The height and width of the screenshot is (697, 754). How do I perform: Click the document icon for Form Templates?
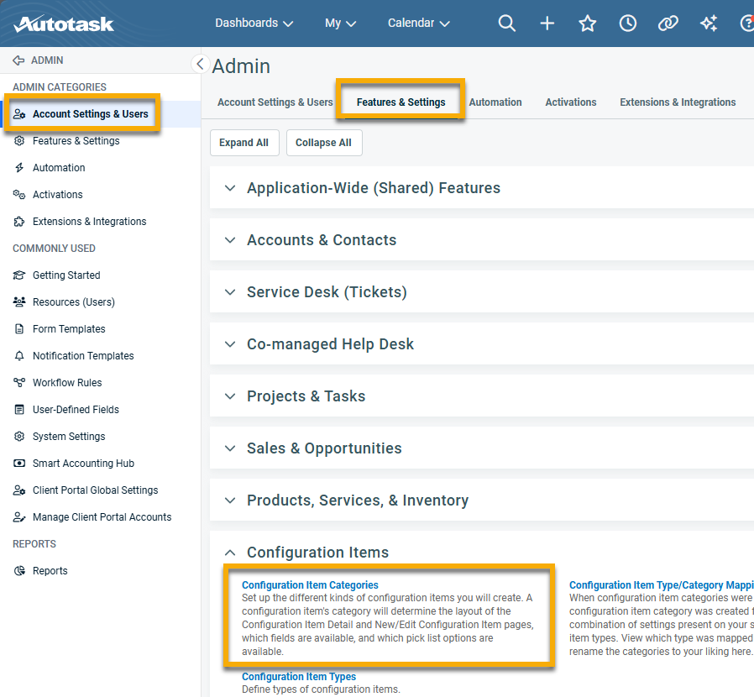19,329
